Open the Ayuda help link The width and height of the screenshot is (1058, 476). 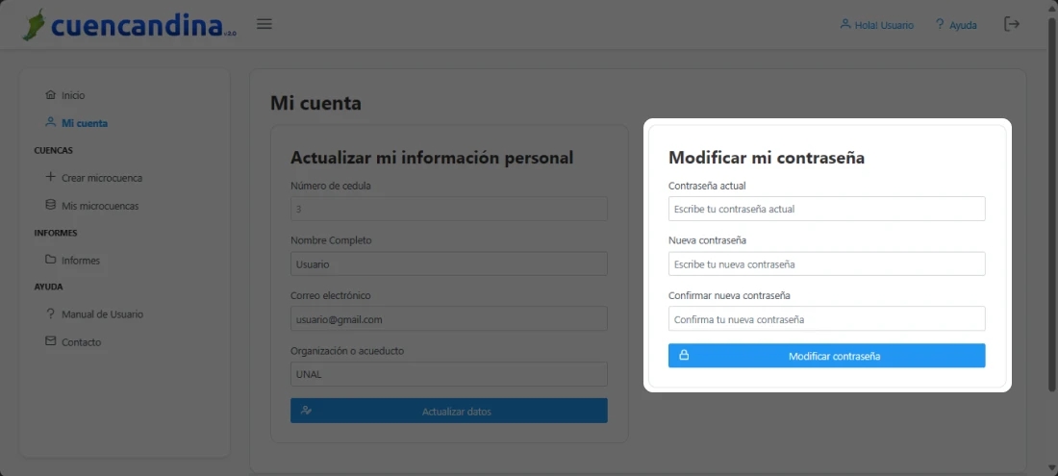955,25
